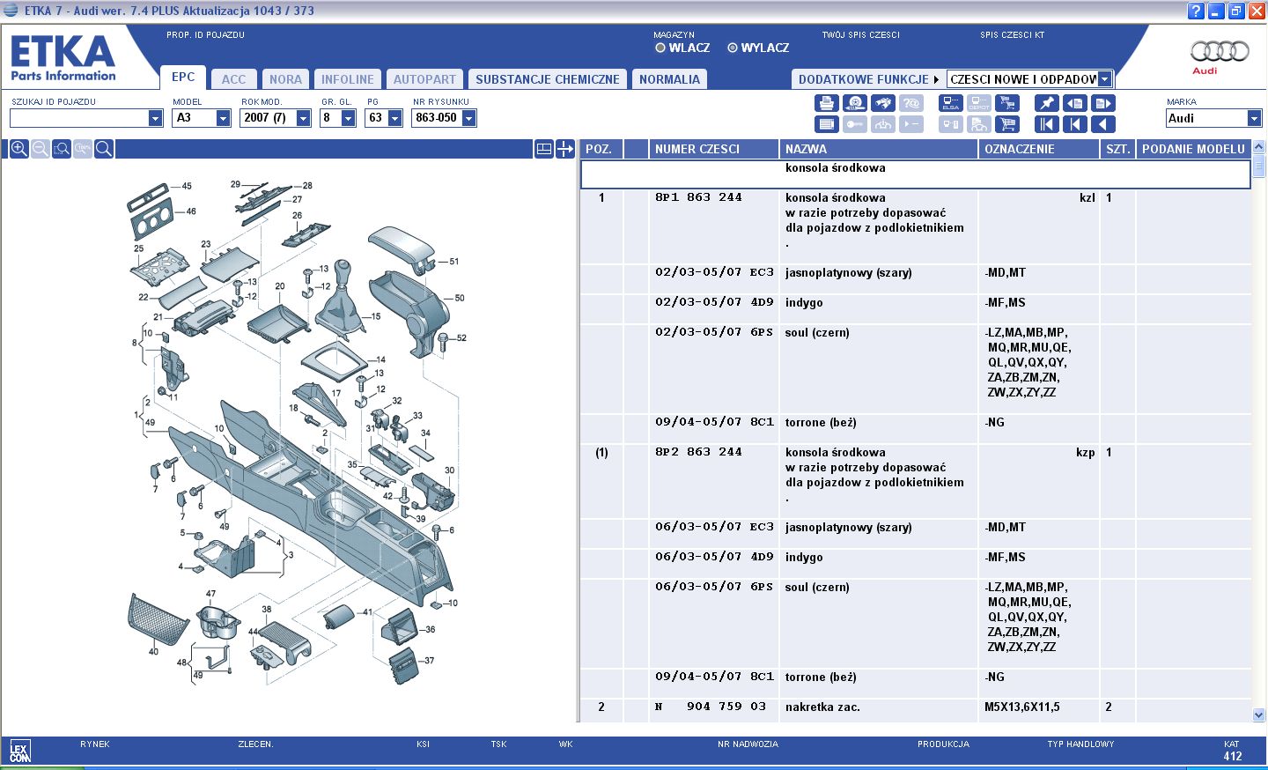Click into SZUKAJ ID POJAZDU input field

click(79, 118)
